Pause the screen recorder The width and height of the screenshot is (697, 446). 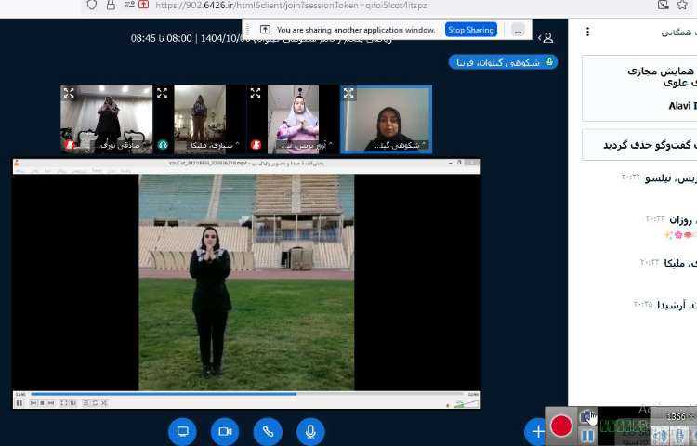(x=587, y=436)
